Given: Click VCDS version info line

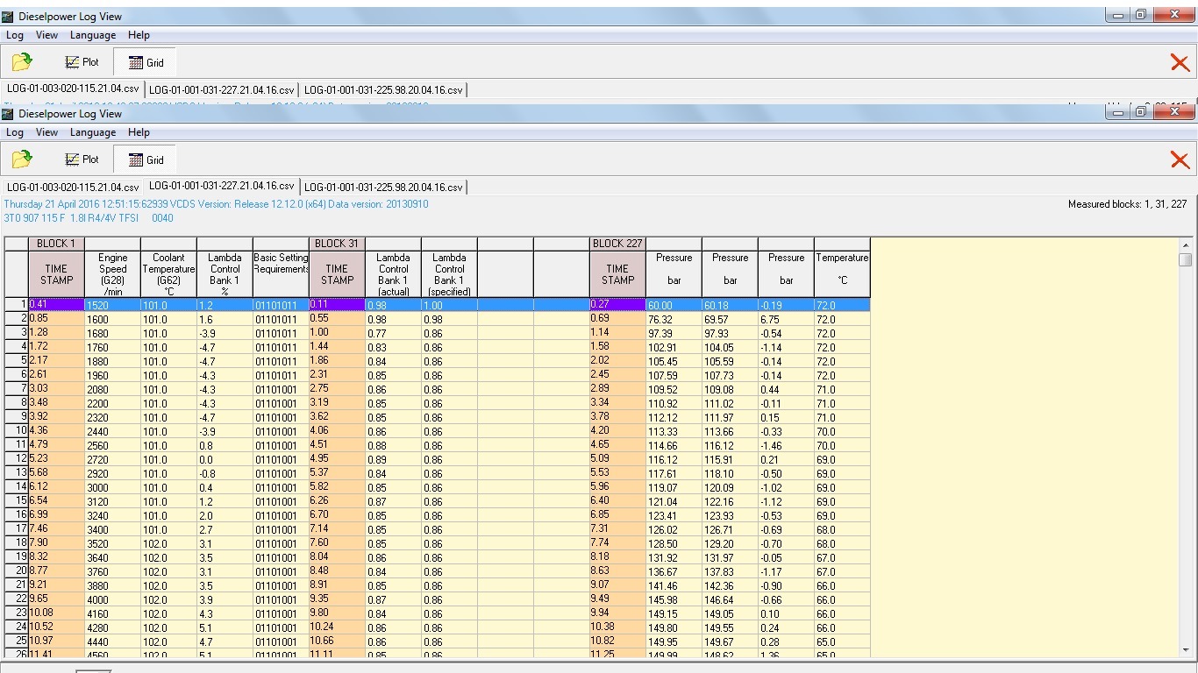Looking at the screenshot, I should click(216, 204).
